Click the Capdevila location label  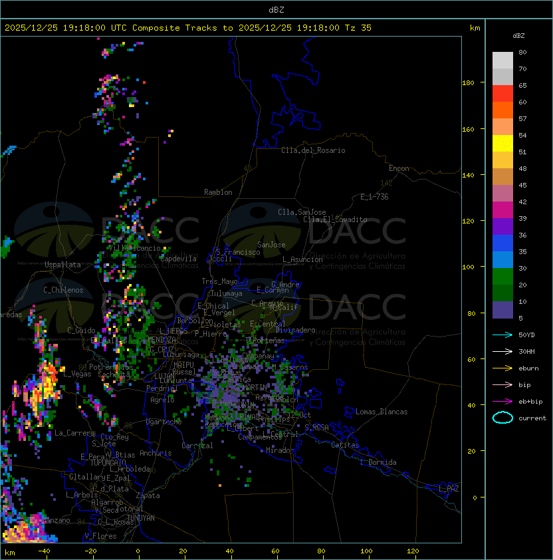coord(178,259)
